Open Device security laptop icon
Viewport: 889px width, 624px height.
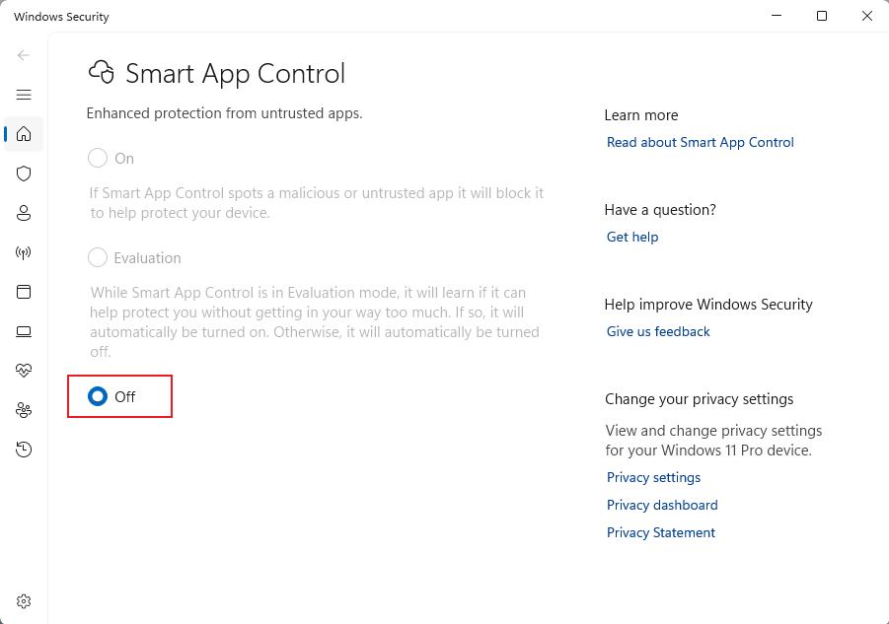click(x=24, y=331)
